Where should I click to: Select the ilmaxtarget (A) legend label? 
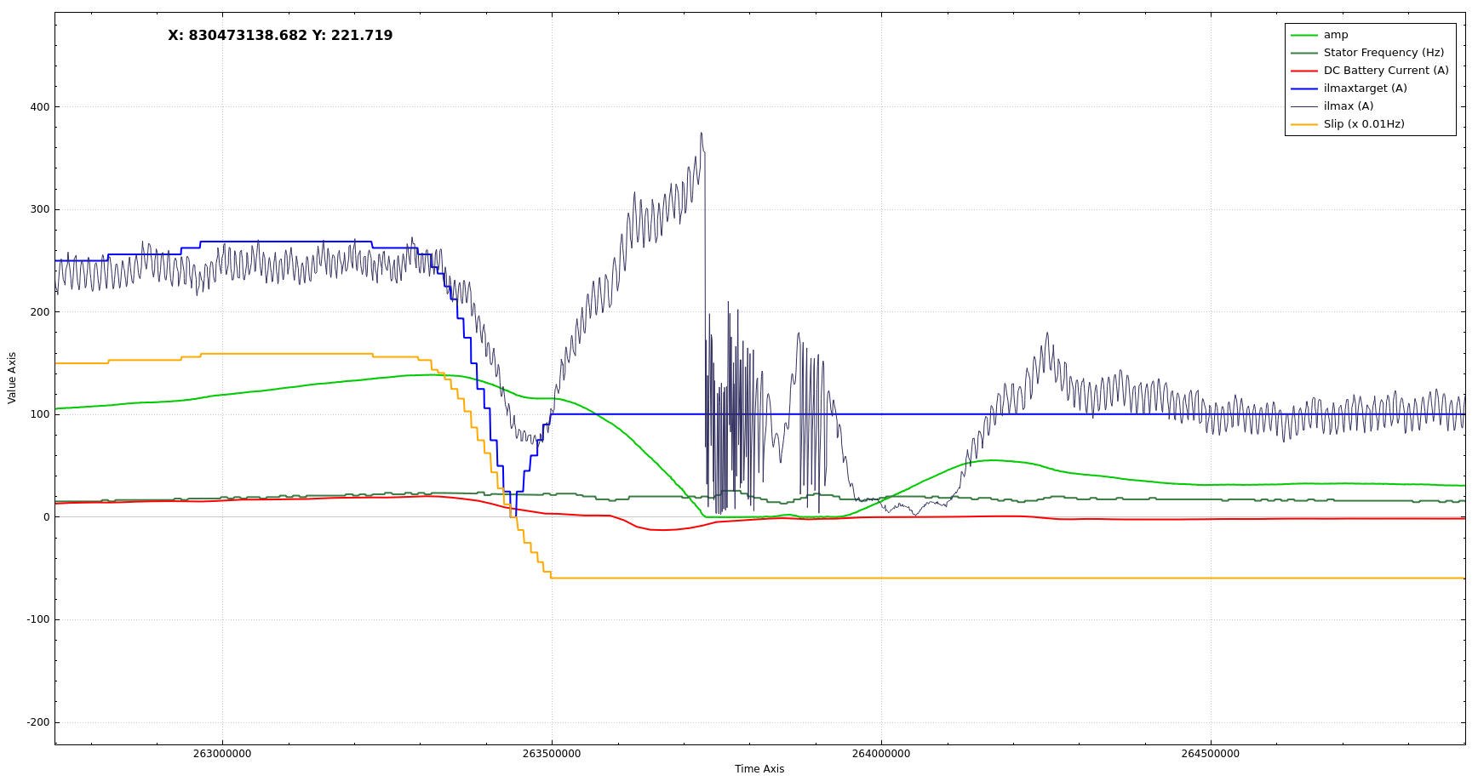[1365, 88]
